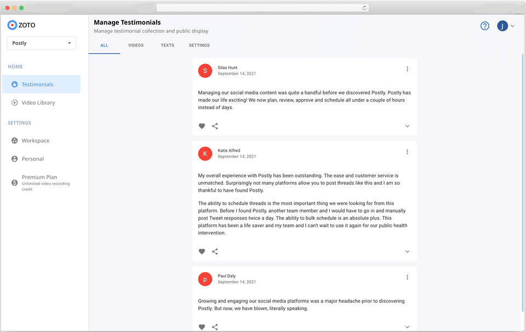The image size is (526, 332).
Task: Switch to the SETTINGS tab
Action: click(199, 45)
